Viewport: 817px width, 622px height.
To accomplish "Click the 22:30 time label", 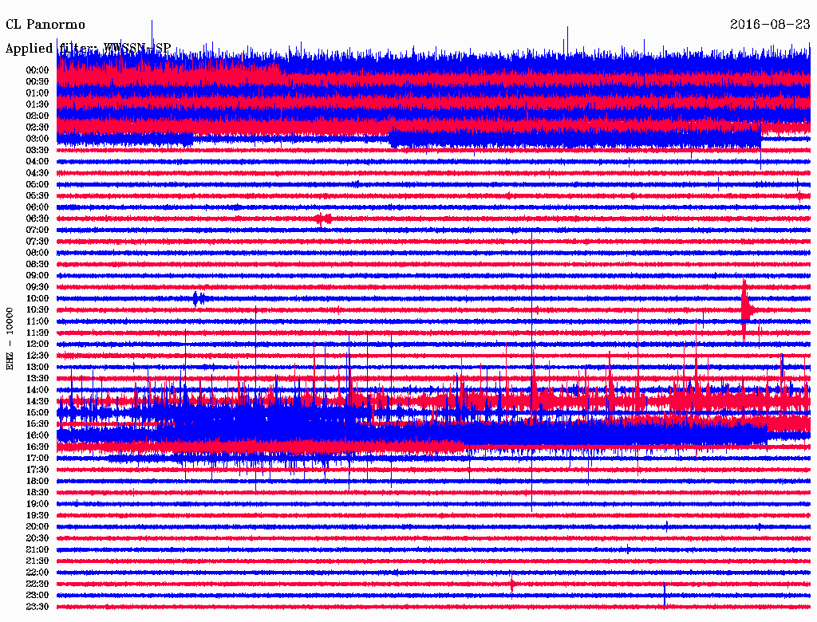I will pos(37,584).
